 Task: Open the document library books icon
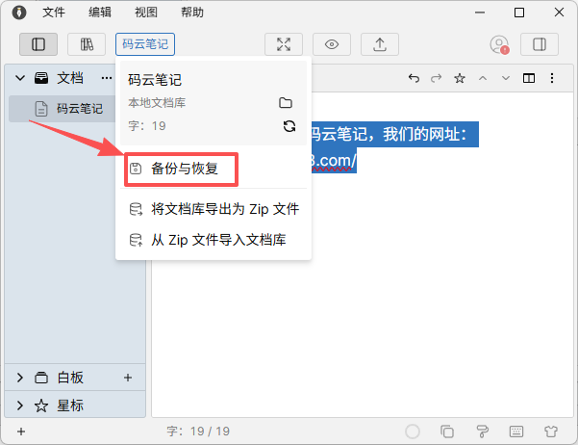click(87, 44)
